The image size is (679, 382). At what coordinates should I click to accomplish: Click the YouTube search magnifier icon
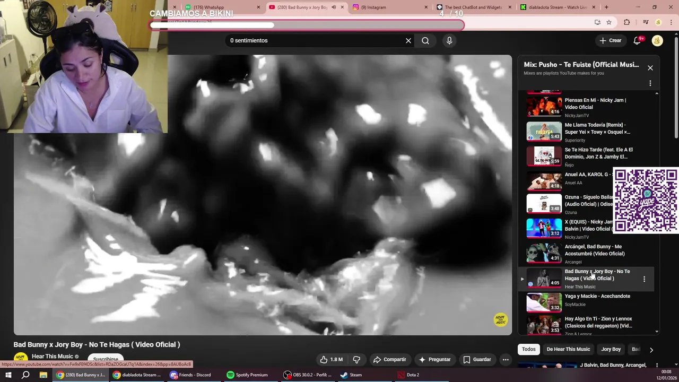(425, 40)
